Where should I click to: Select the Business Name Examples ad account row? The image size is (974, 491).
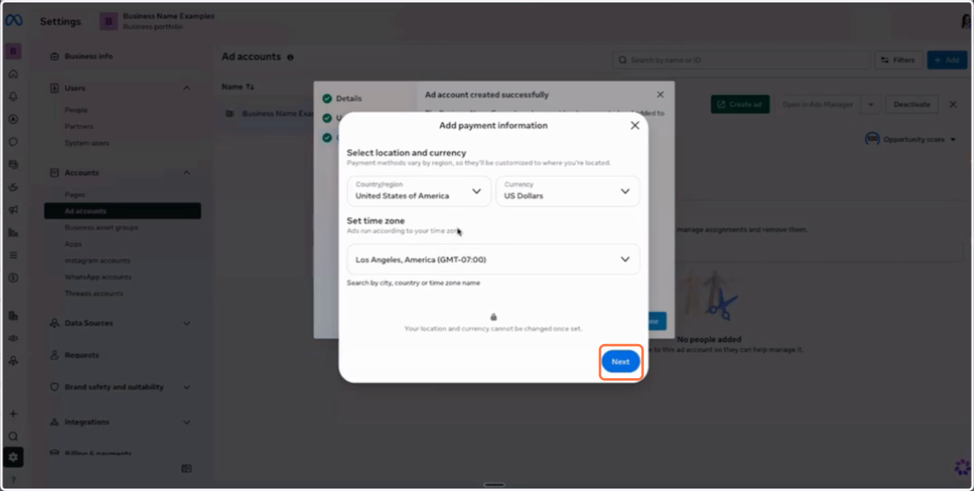pyautogui.click(x=269, y=114)
